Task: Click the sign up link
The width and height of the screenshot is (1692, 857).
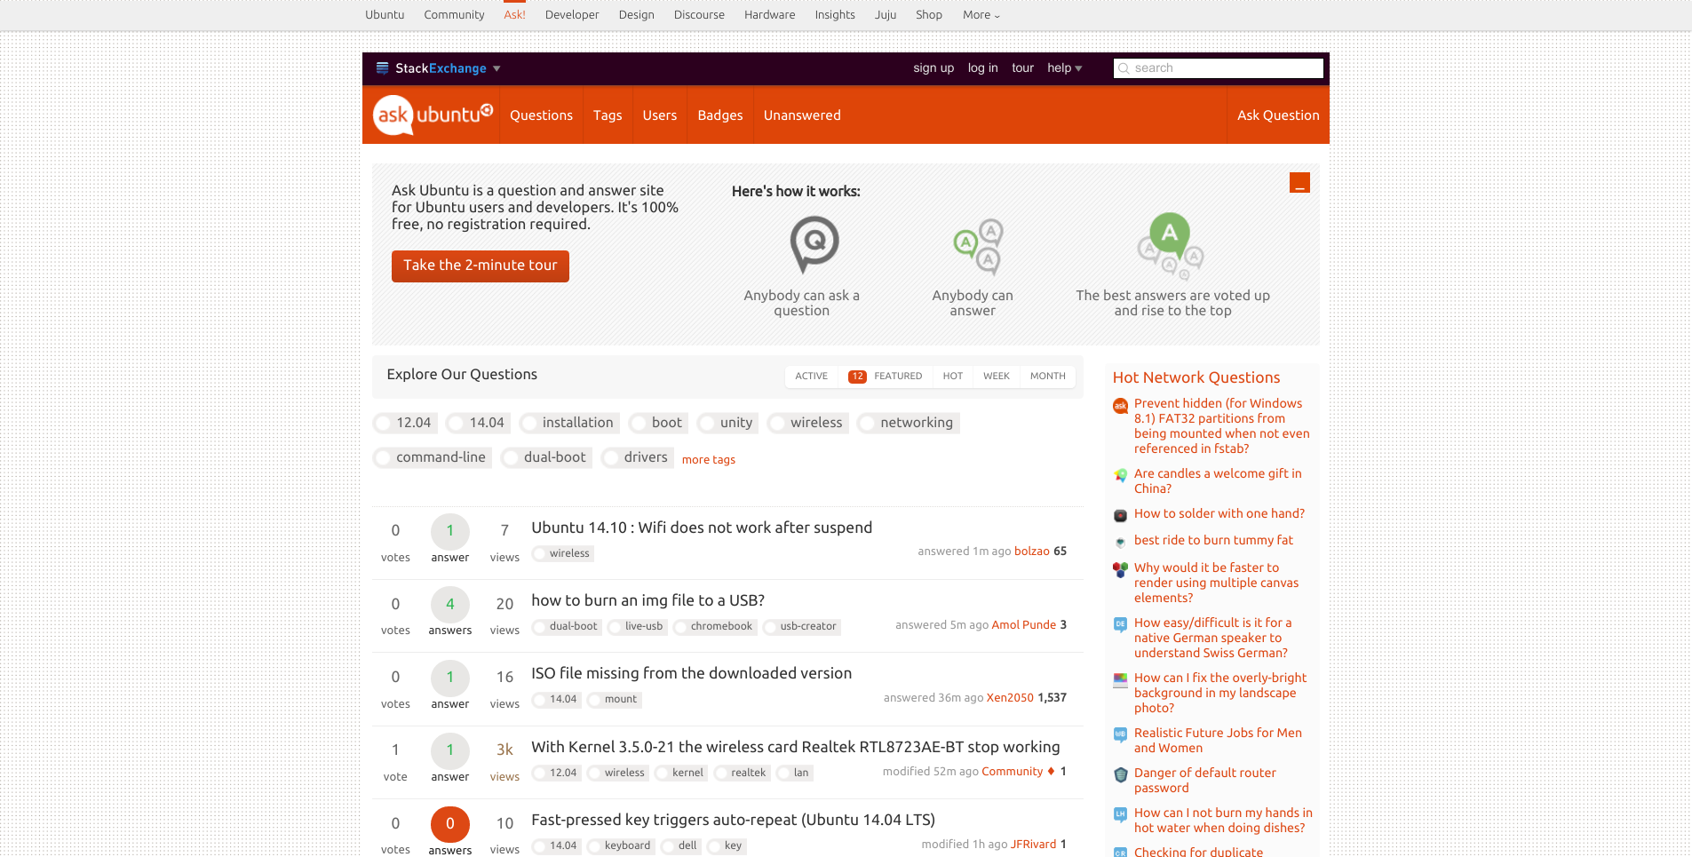Action: 933,68
